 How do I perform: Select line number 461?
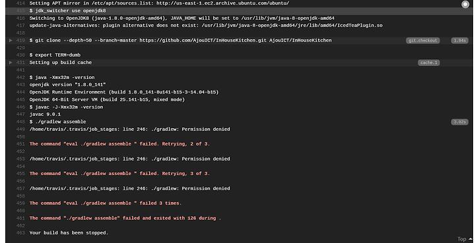[x=20, y=218]
